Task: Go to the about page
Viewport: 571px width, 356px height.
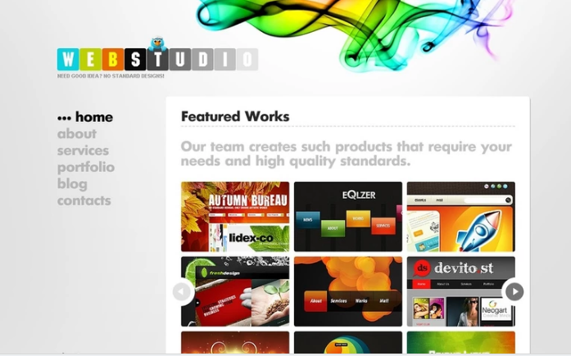Action: (x=77, y=134)
